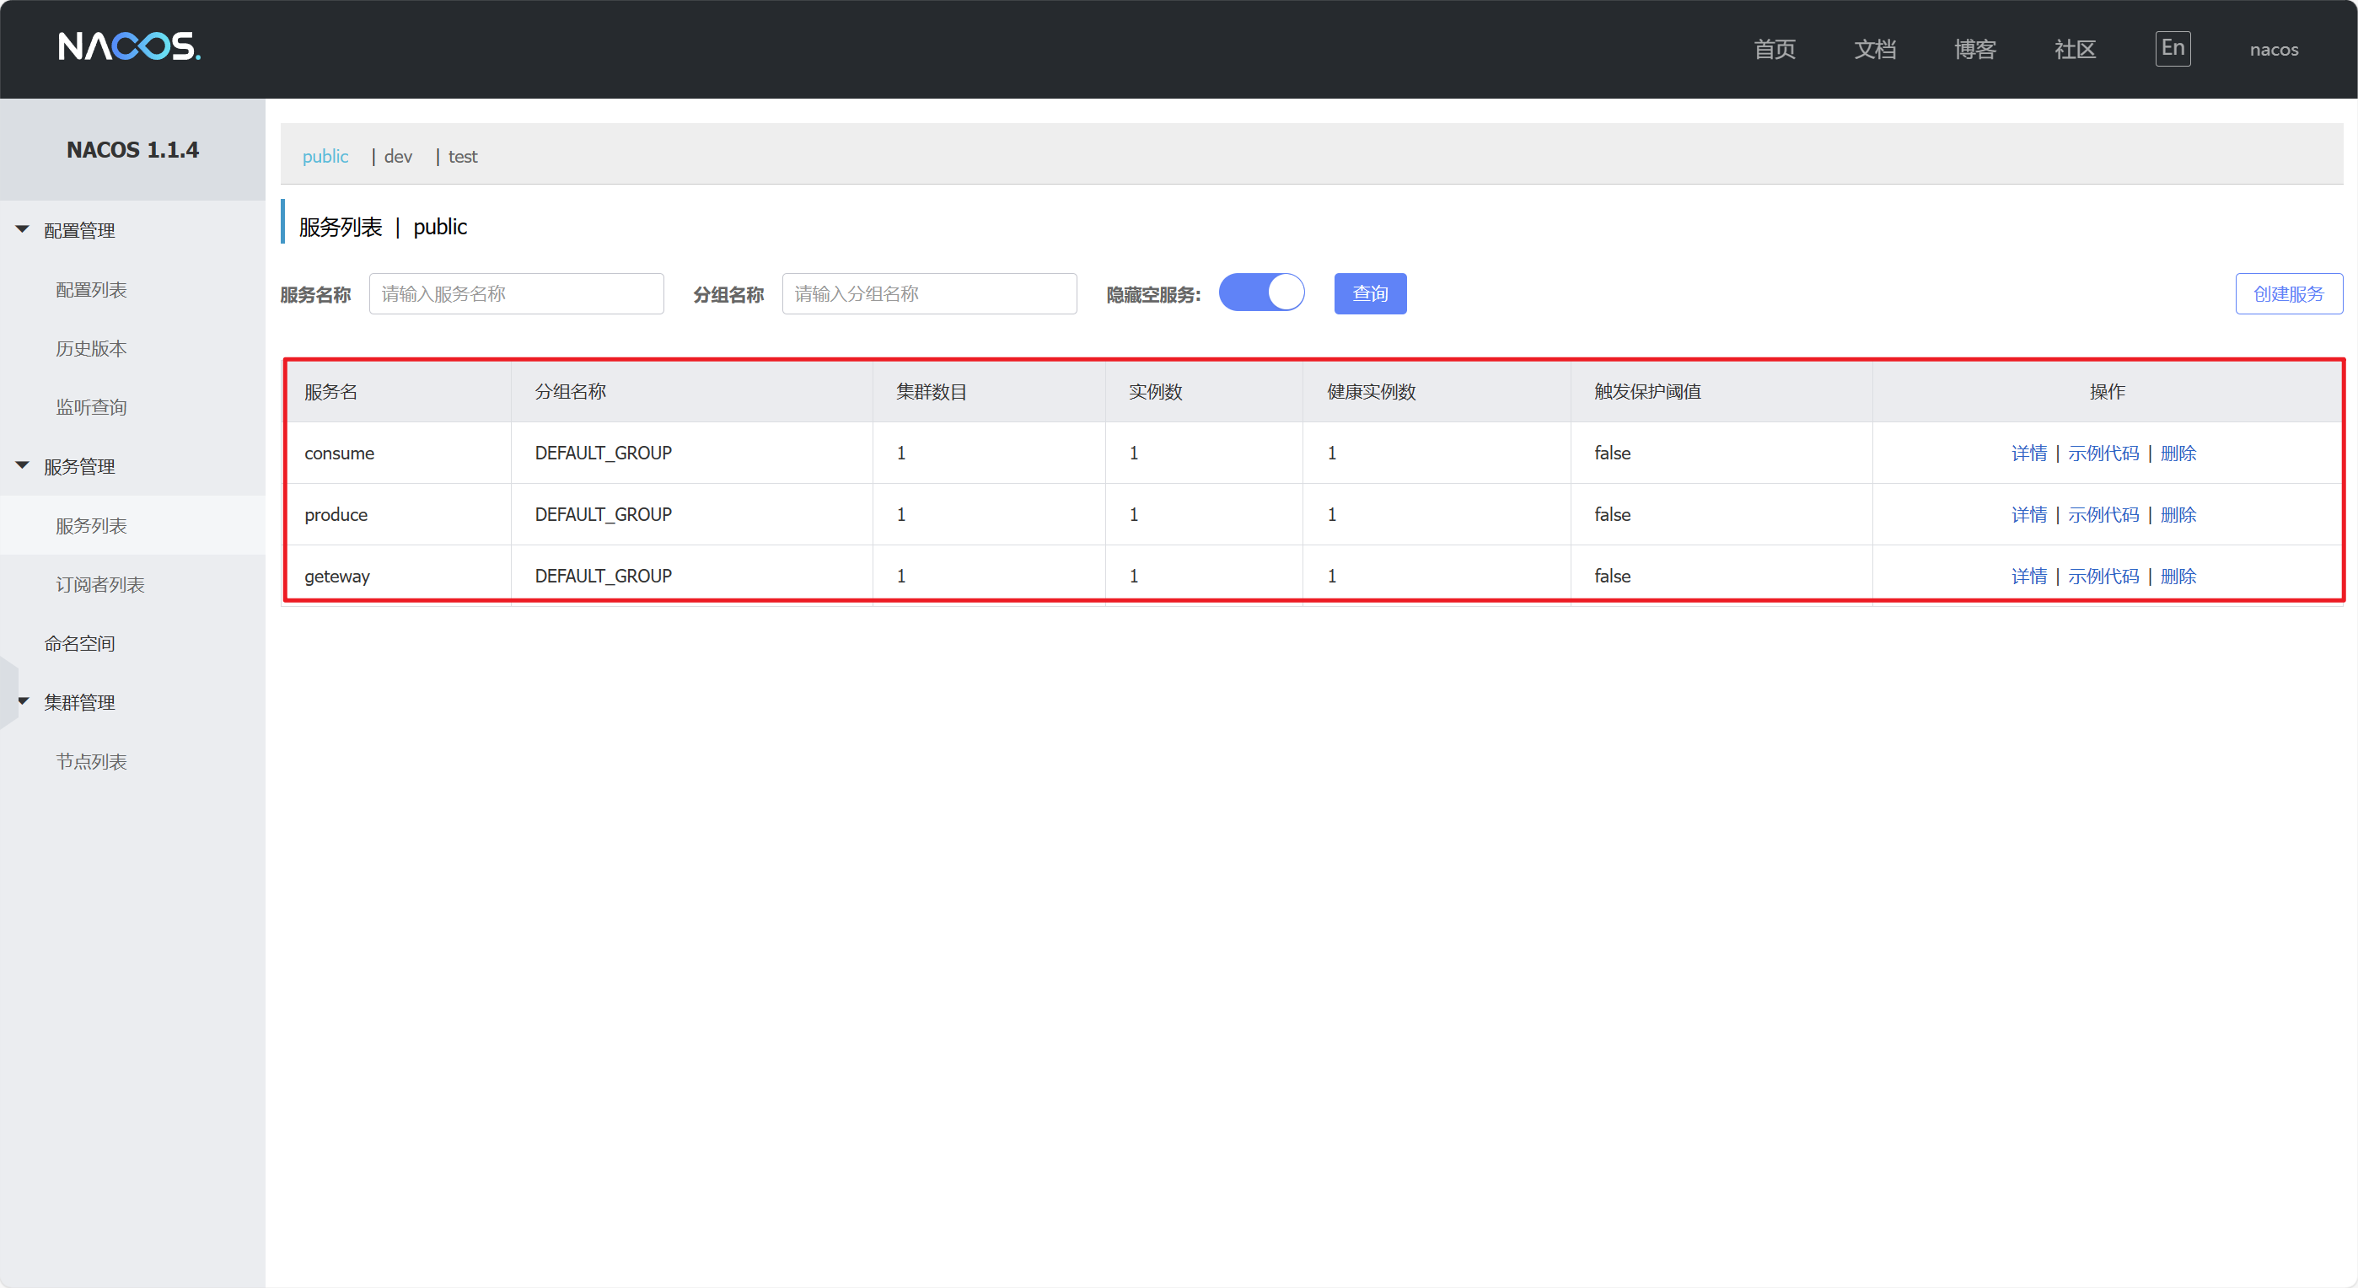Viewport: 2358px width, 1288px height.
Task: Click the 查询 search button
Action: click(x=1370, y=294)
